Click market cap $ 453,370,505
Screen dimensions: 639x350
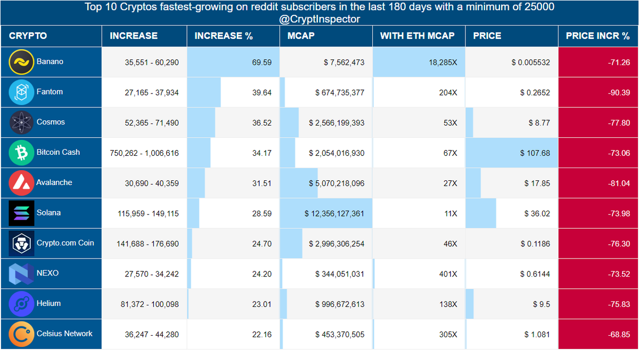coord(340,335)
